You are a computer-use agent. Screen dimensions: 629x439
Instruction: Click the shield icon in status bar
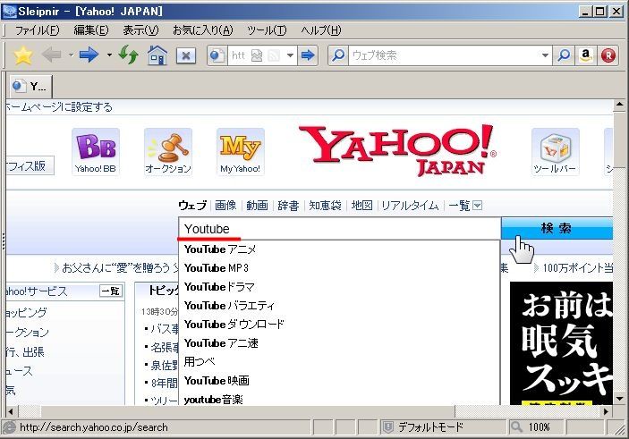click(387, 427)
